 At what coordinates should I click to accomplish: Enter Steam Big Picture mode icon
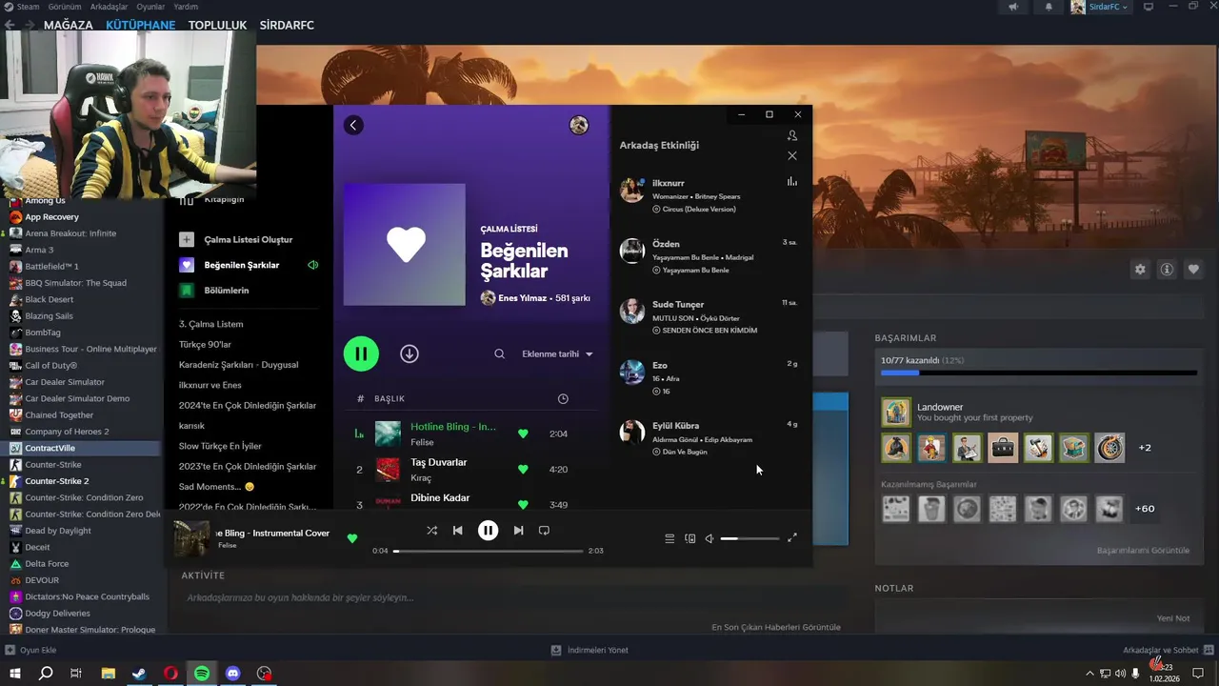pyautogui.click(x=1148, y=7)
